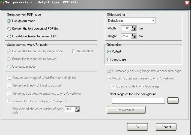
Task: Click the browse background image button
Action: pyautogui.click(x=173, y=101)
